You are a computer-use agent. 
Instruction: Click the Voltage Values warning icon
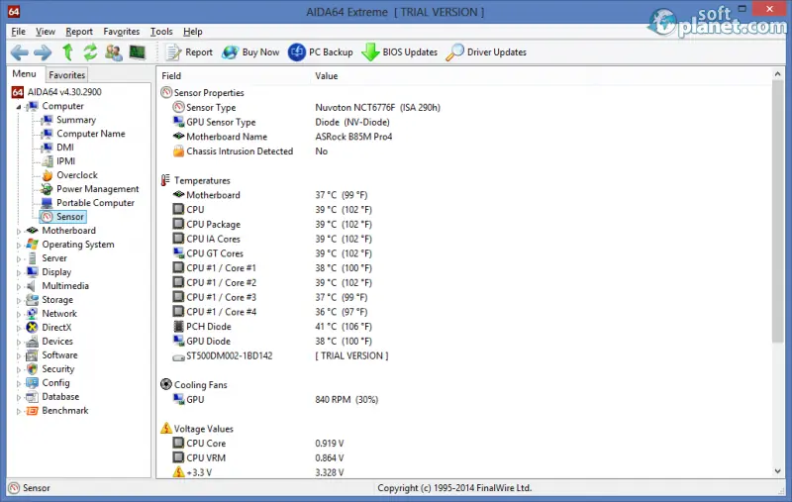[x=166, y=429]
